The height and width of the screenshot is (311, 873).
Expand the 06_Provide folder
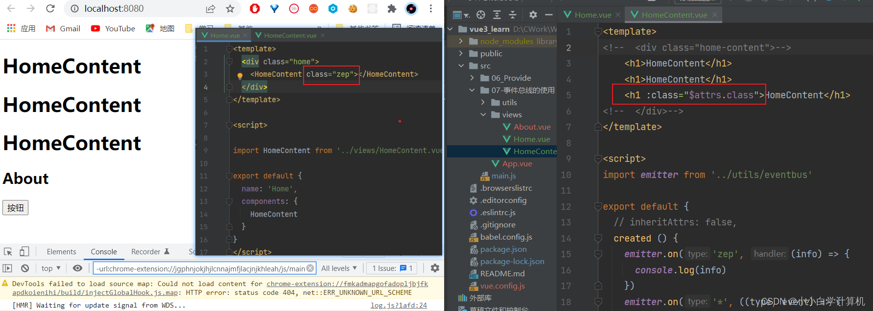pyautogui.click(x=472, y=78)
